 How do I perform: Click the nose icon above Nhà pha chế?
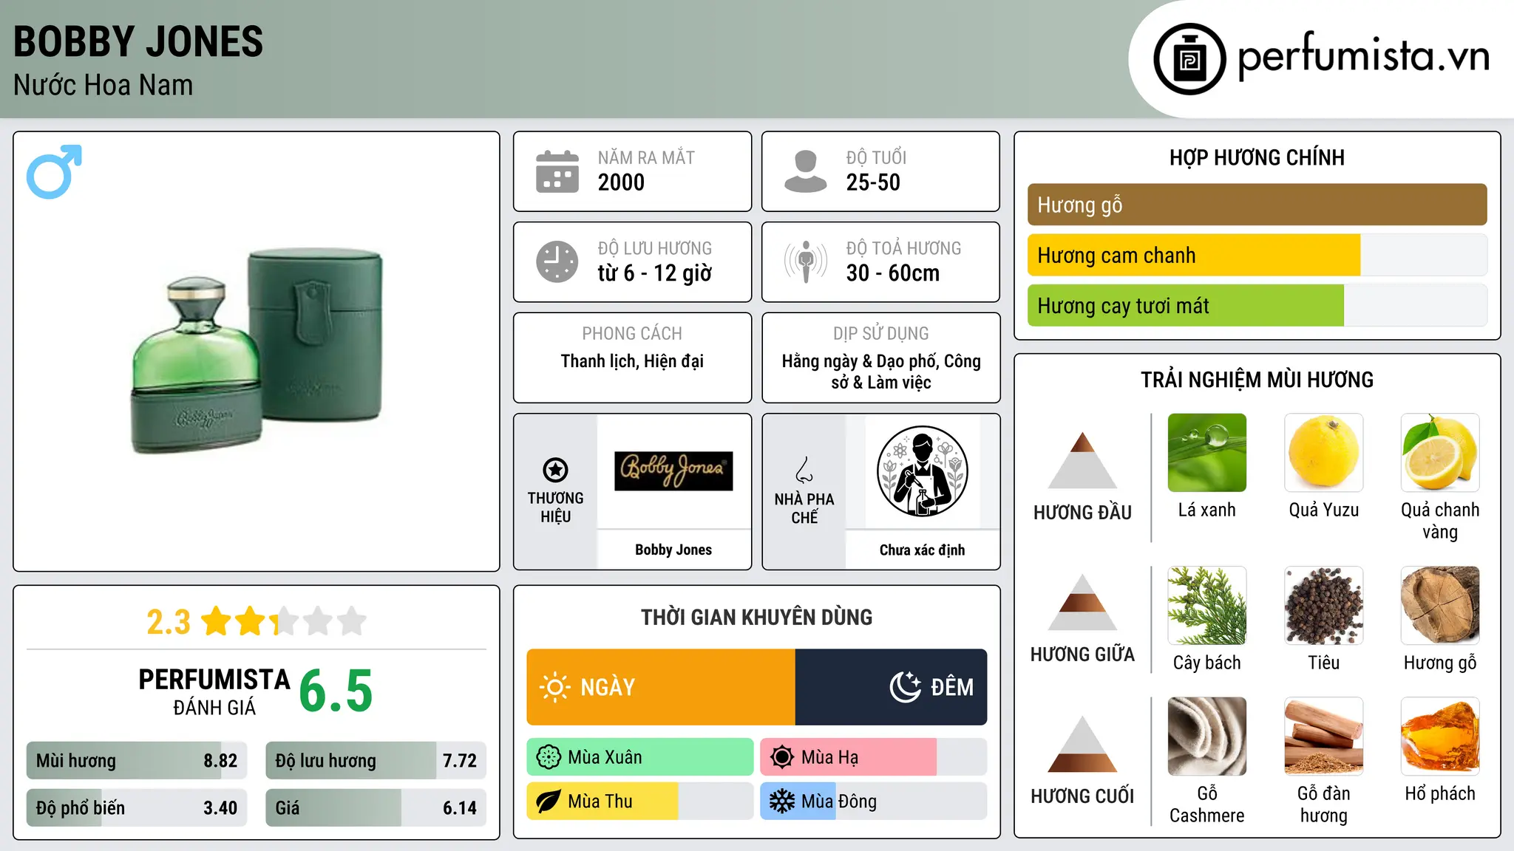[x=804, y=470]
